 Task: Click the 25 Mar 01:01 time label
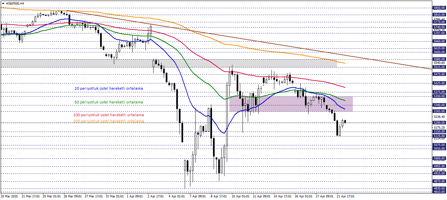pos(52,197)
